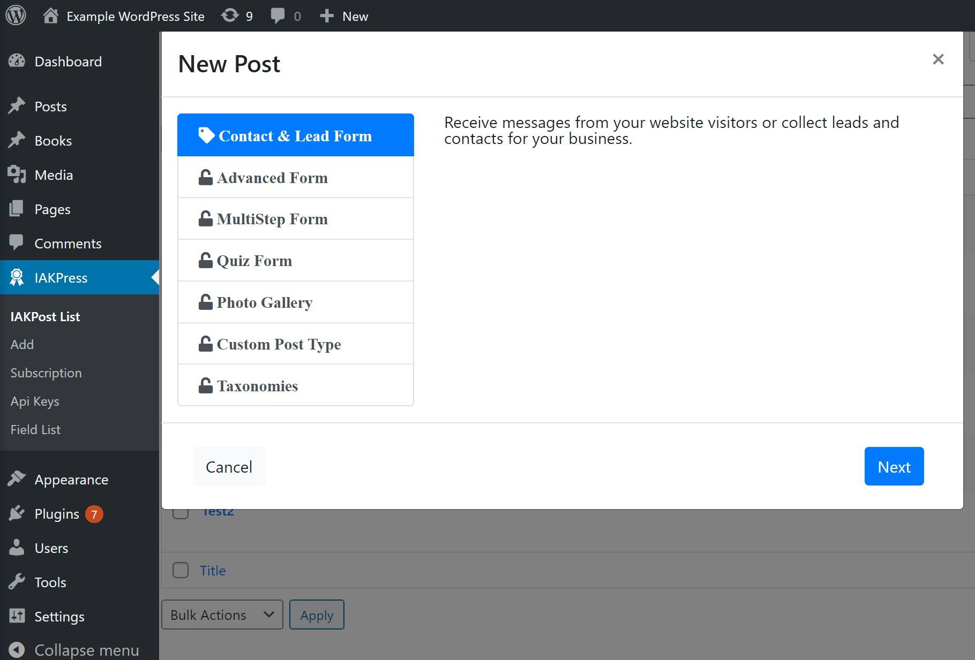Click the Posts pin icon
975x660 pixels.
coord(17,106)
